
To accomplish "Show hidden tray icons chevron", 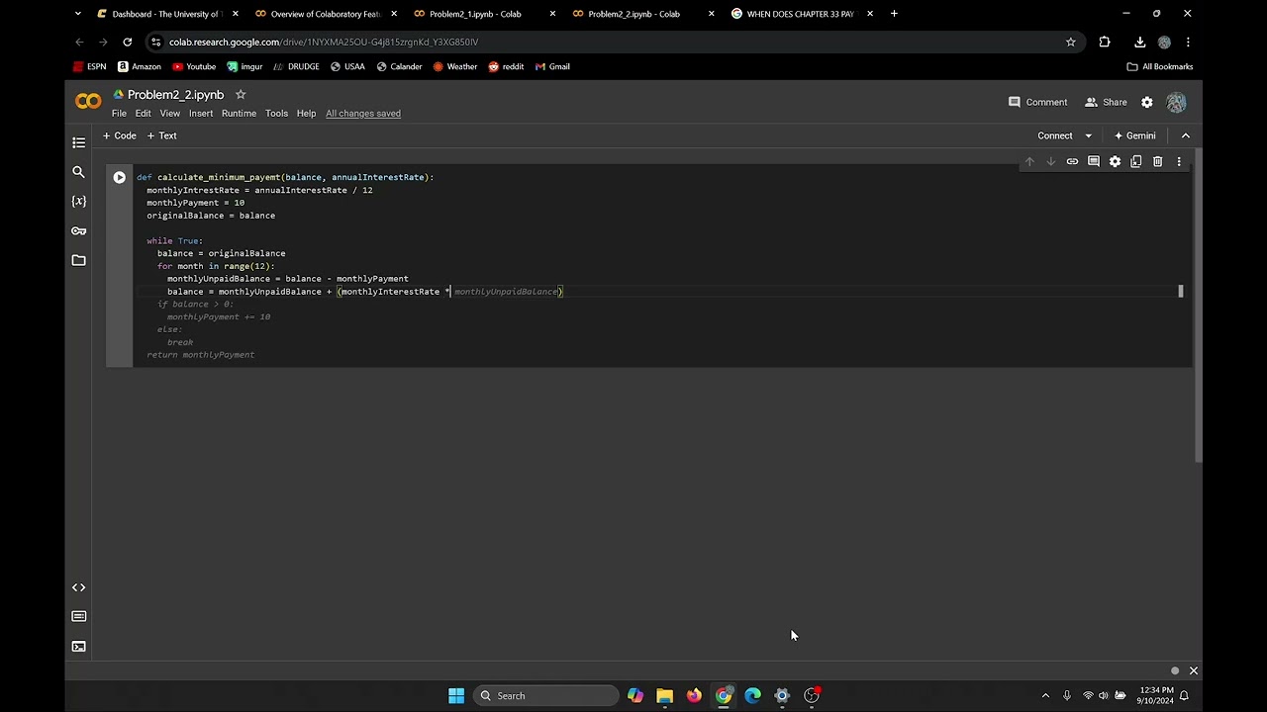I will [x=1045, y=695].
